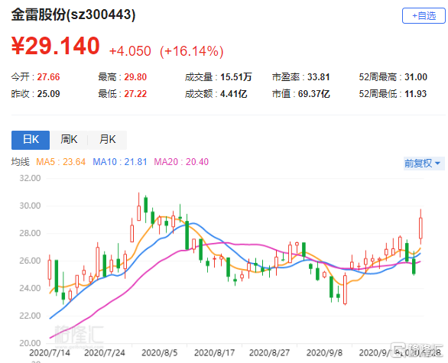Open the 前复权 adjustment dropdown
The height and width of the screenshot is (363, 448).
[424, 164]
